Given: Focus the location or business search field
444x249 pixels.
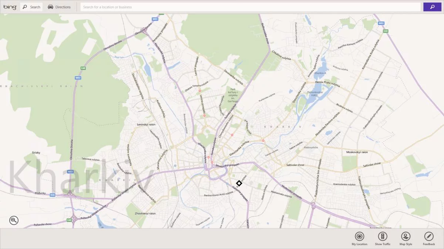Looking at the screenshot, I should point(250,7).
